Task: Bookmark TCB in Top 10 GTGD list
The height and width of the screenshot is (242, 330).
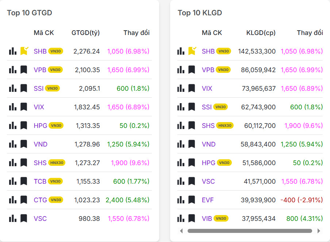Action: [x=24, y=181]
